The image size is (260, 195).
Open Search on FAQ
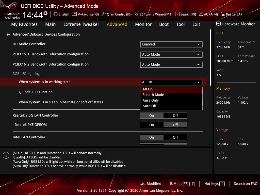coord(246,184)
